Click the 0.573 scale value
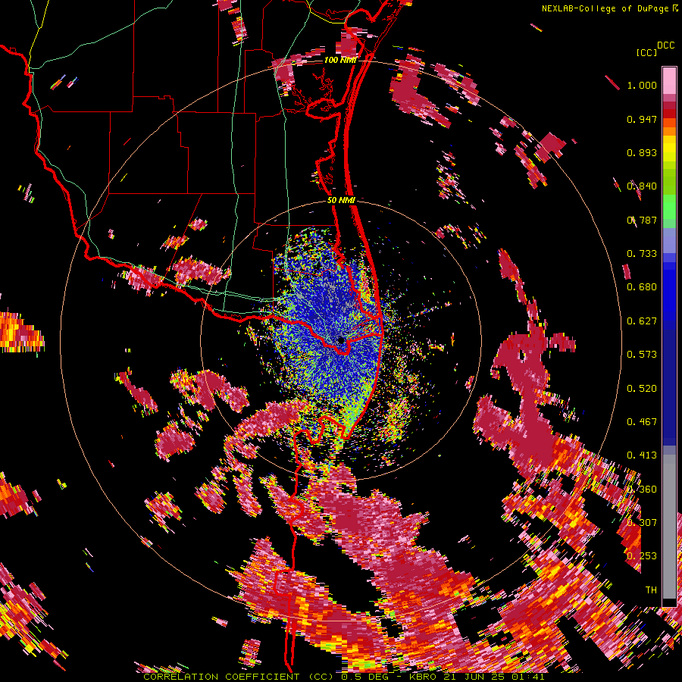The width and height of the screenshot is (682, 682). (642, 355)
